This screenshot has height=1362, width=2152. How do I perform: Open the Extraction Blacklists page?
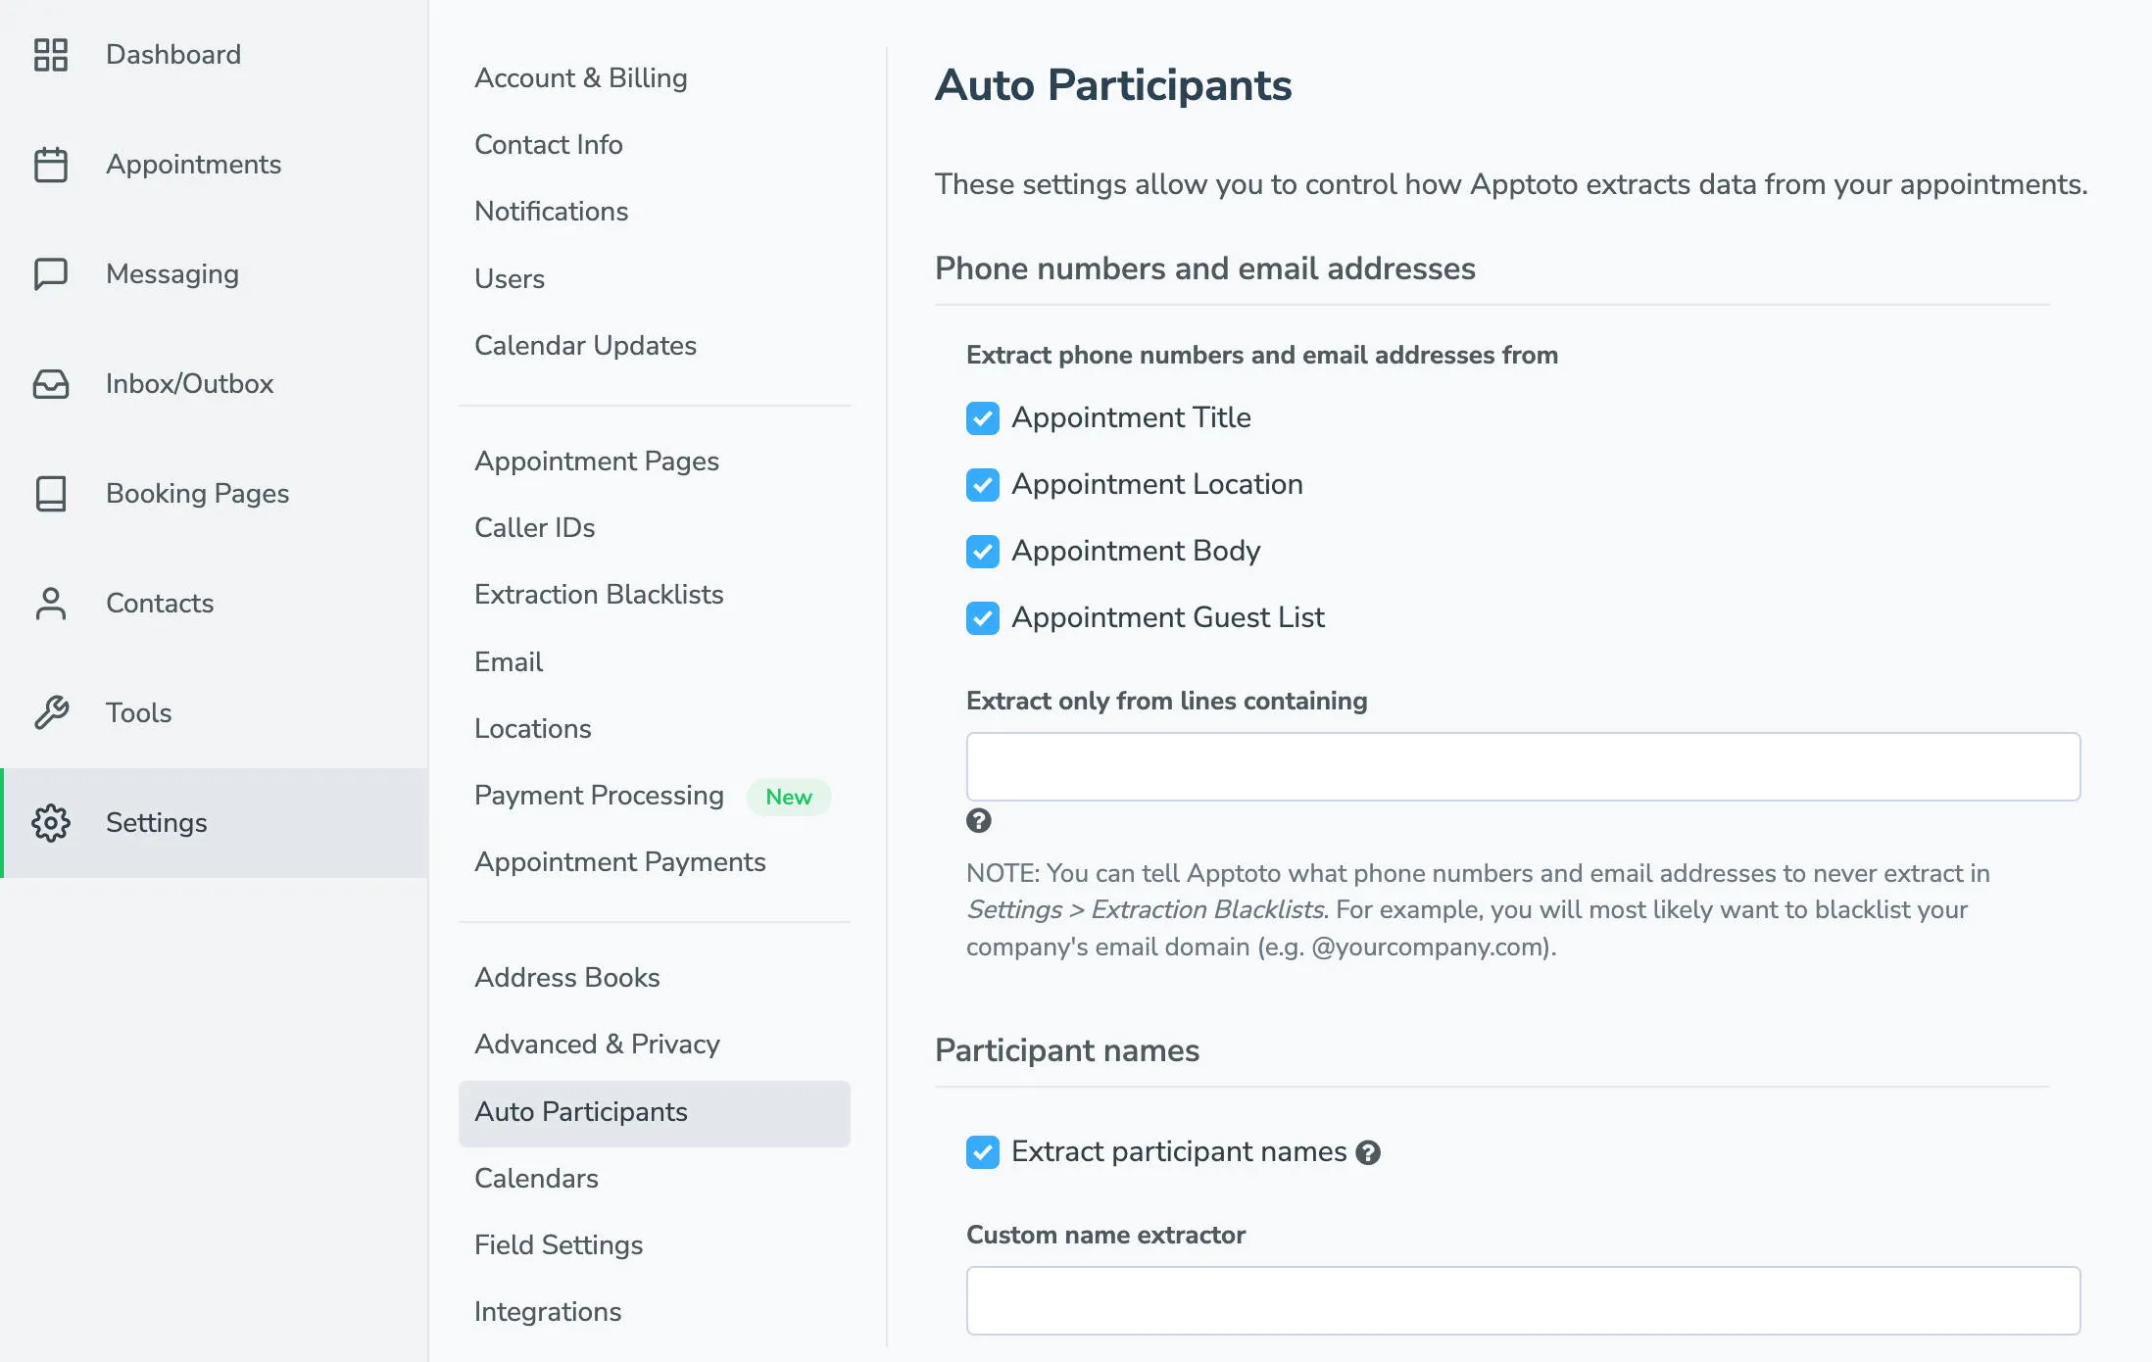(x=599, y=595)
